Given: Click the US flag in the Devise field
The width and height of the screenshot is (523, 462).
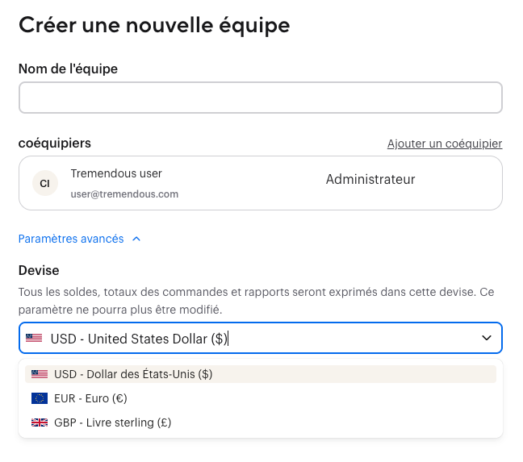Looking at the screenshot, I should (x=34, y=339).
